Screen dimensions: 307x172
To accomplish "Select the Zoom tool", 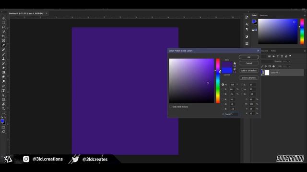I will click(x=3, y=108).
